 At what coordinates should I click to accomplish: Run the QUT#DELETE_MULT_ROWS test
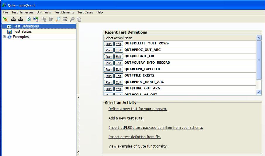109,44
